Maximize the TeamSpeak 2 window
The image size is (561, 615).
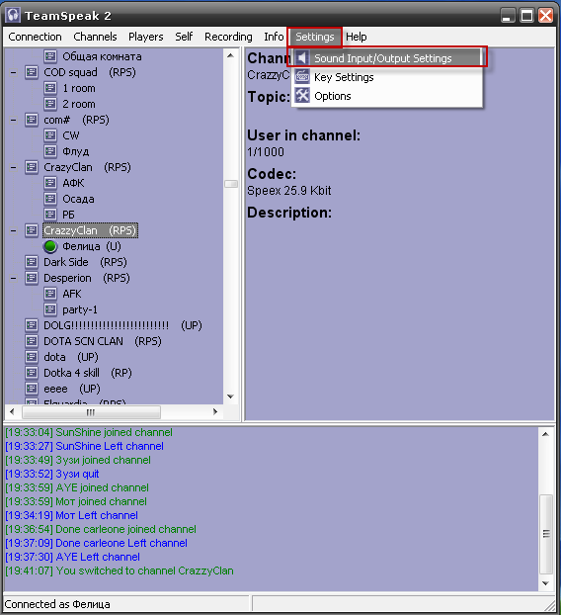point(526,16)
